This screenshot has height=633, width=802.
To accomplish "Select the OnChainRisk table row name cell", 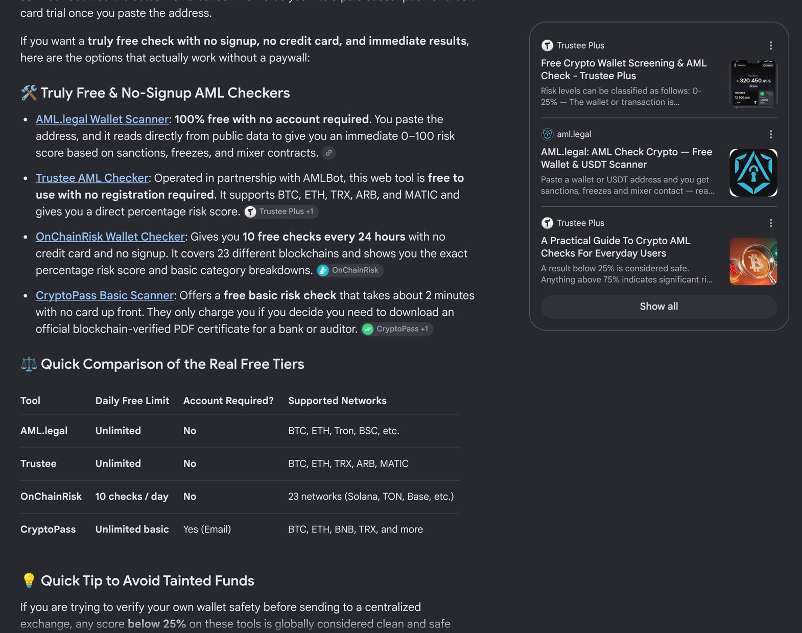I will pyautogui.click(x=51, y=497).
